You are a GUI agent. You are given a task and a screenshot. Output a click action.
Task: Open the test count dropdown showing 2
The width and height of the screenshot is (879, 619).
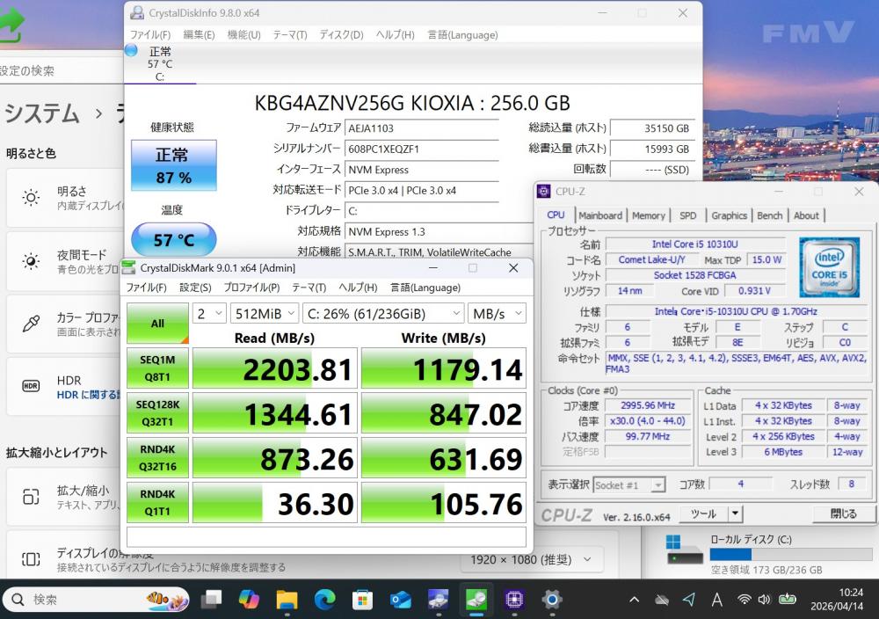tap(209, 313)
